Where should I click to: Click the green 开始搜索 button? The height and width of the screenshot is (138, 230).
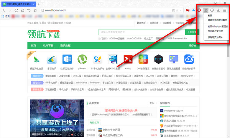[x=192, y=32]
